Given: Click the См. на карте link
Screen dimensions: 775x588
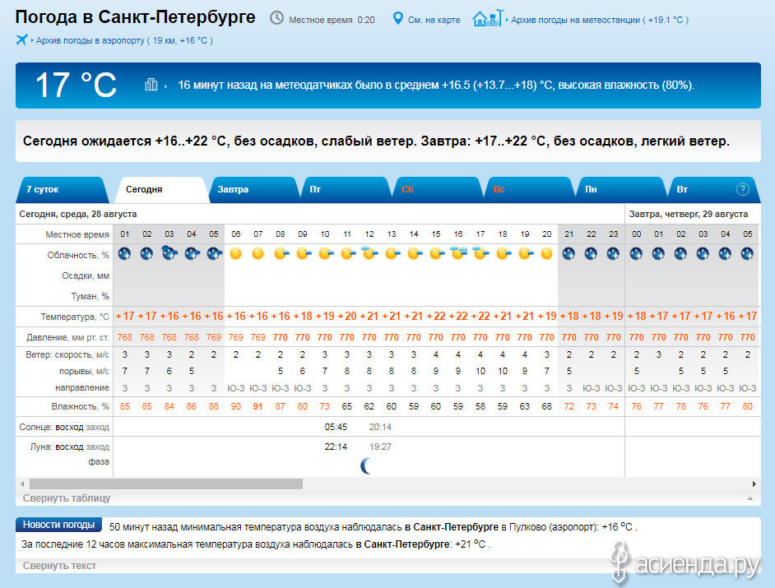Looking at the screenshot, I should (x=434, y=20).
